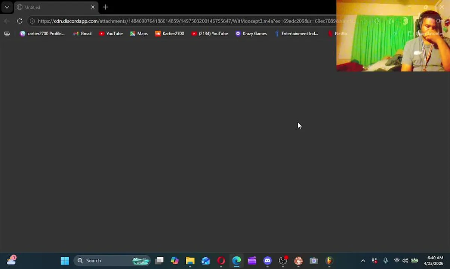View site information icon in address bar
450x269 pixels.
(32, 21)
